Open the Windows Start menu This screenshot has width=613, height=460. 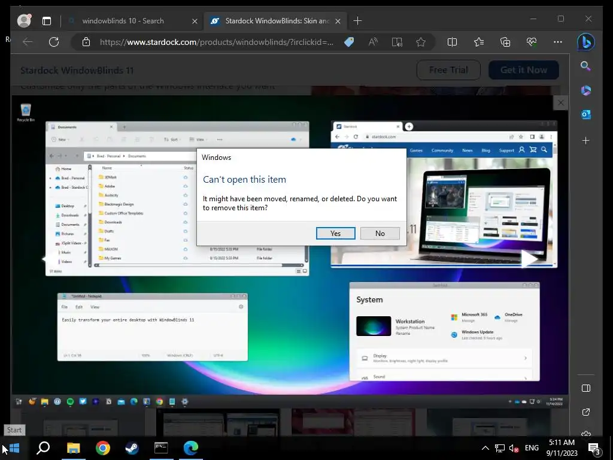[14, 448]
